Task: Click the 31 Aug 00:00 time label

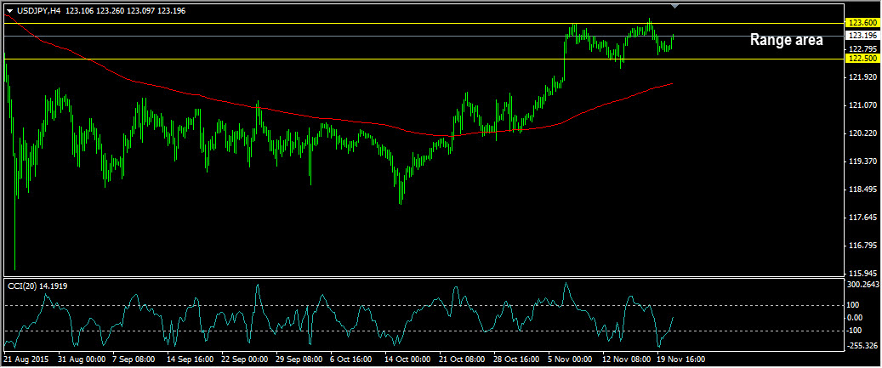Action: pos(82,359)
